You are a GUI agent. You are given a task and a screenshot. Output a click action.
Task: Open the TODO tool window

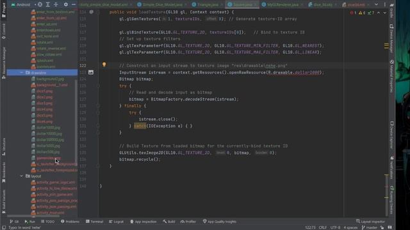tap(48, 222)
